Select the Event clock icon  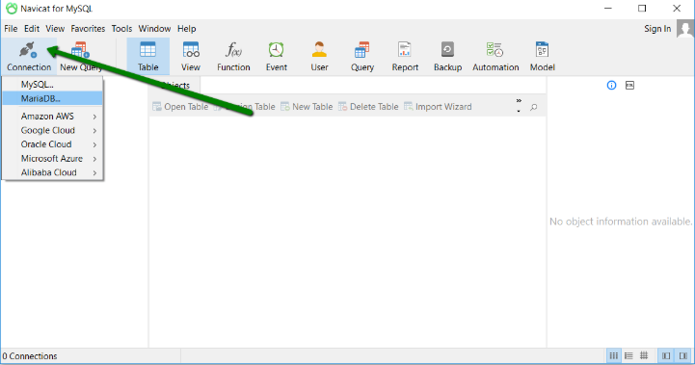tap(276, 50)
